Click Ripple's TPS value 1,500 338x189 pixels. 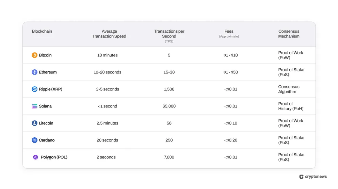click(169, 89)
